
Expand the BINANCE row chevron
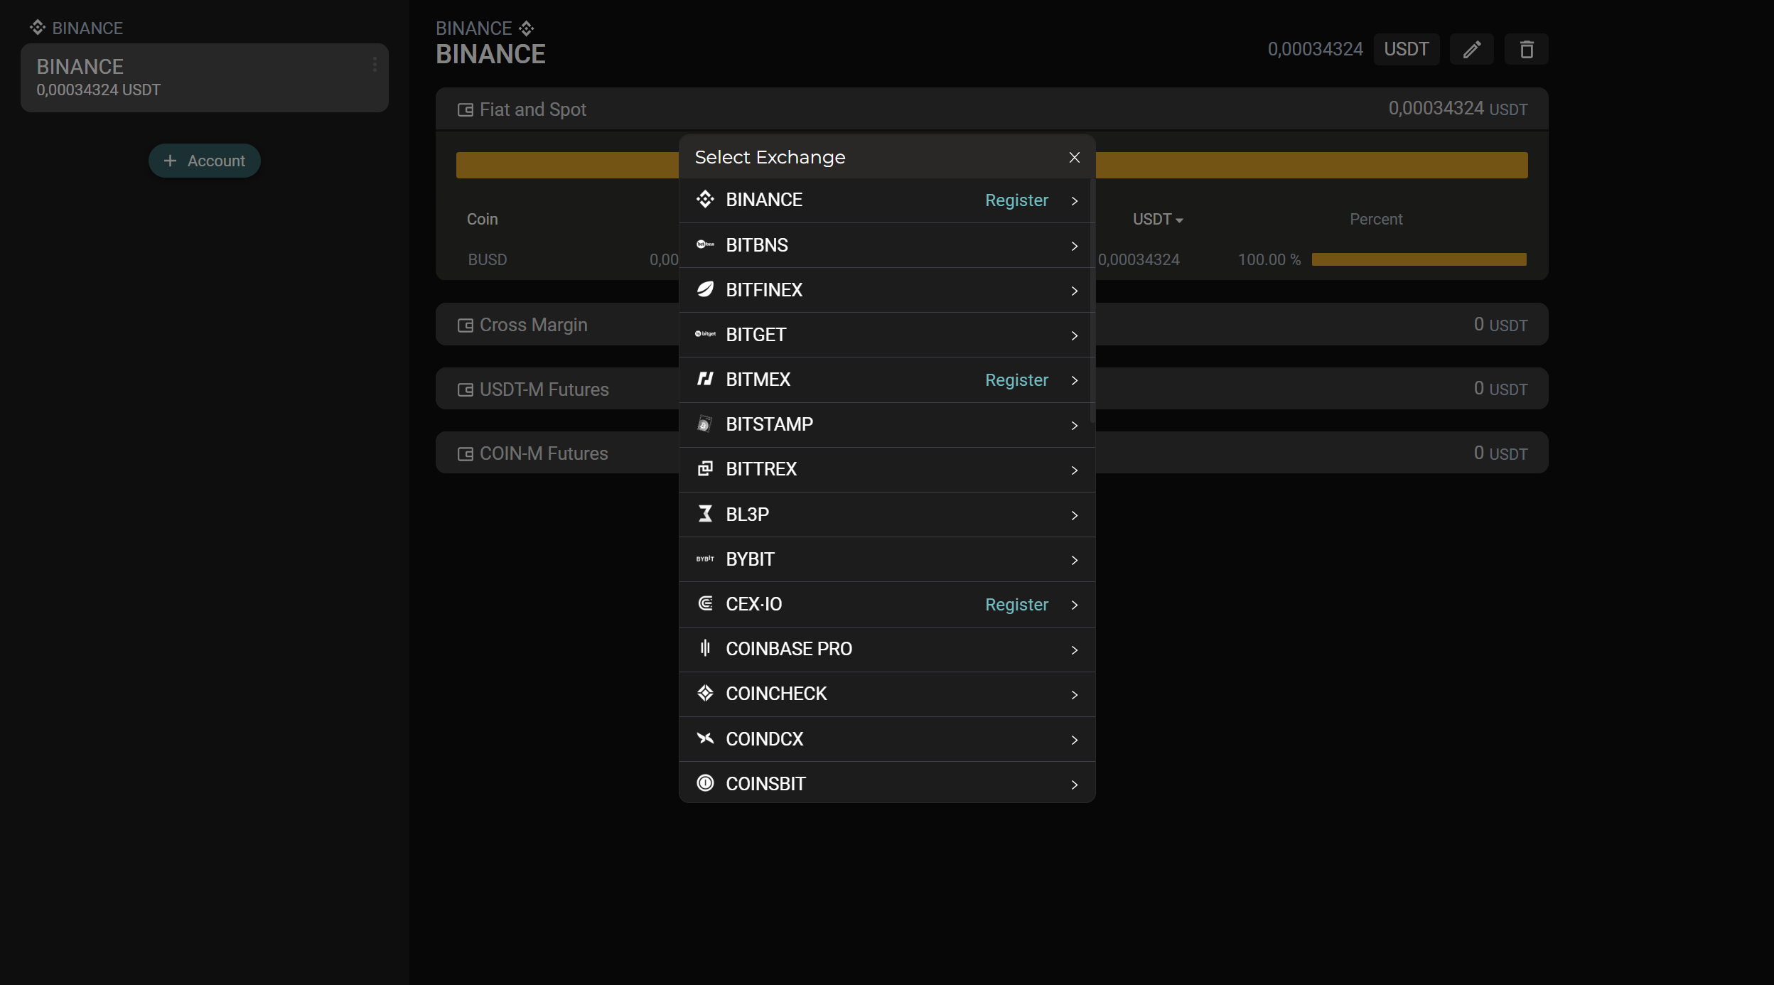click(x=1075, y=201)
